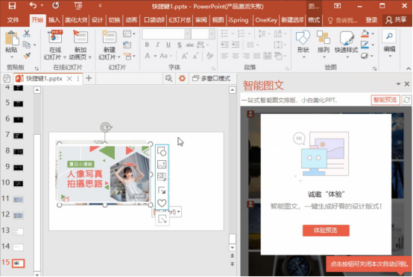The height and width of the screenshot is (277, 413).
Task: Toggle strikethrough abc button
Action: coord(190,45)
